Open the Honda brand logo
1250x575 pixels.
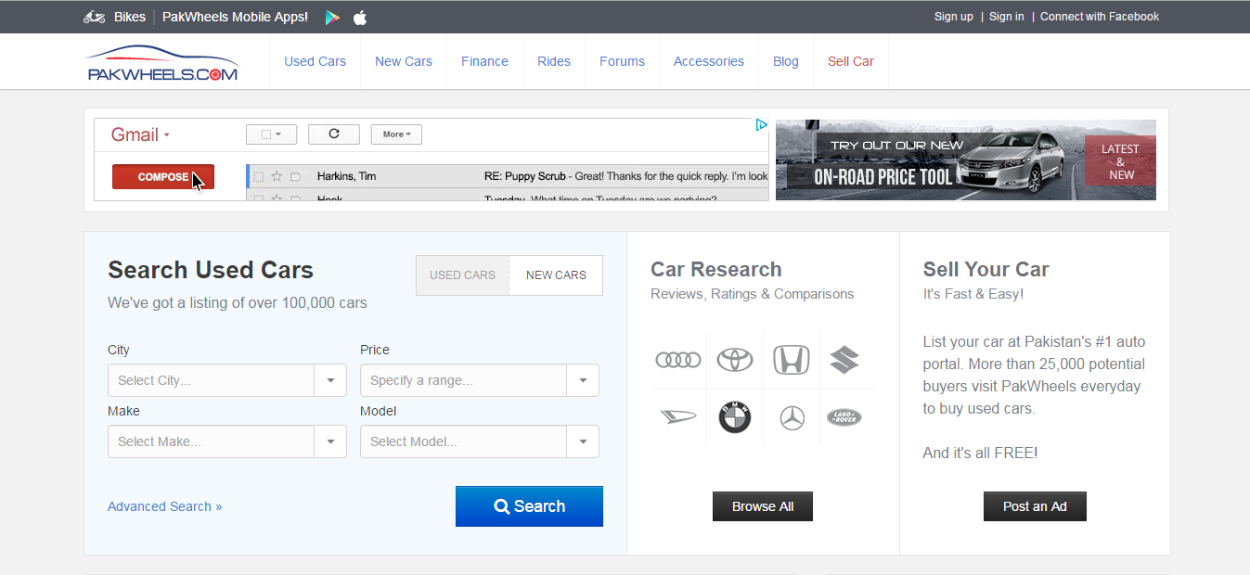coord(792,360)
